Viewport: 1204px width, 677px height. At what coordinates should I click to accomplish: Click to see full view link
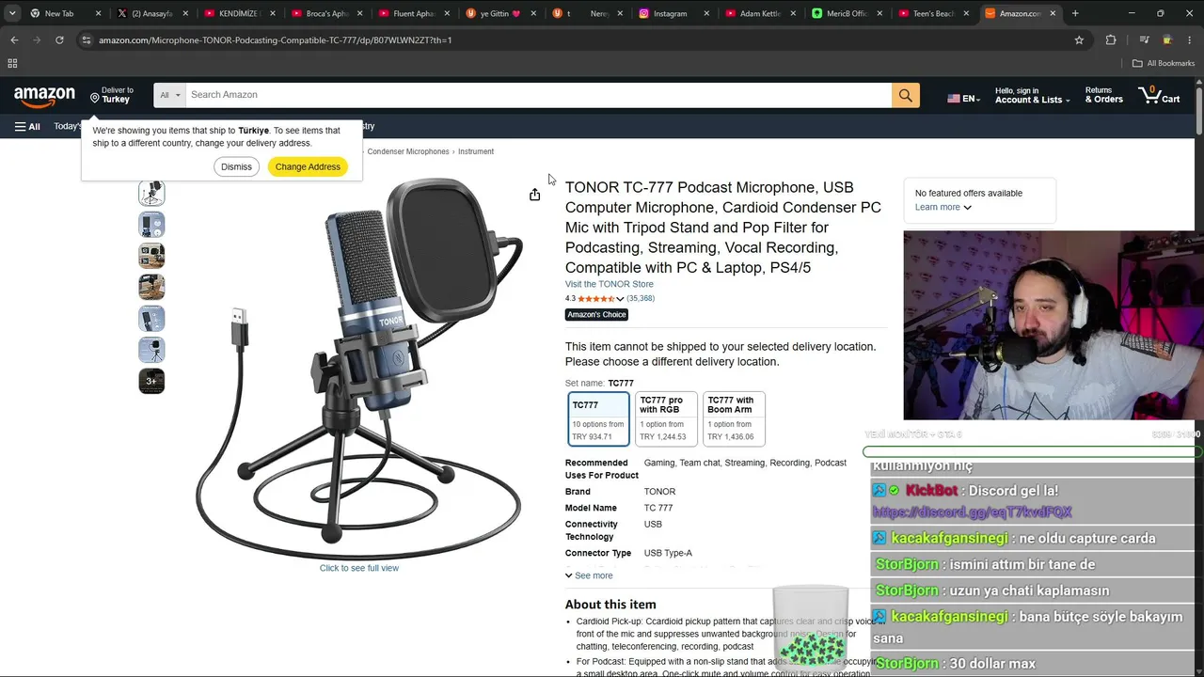[359, 568]
